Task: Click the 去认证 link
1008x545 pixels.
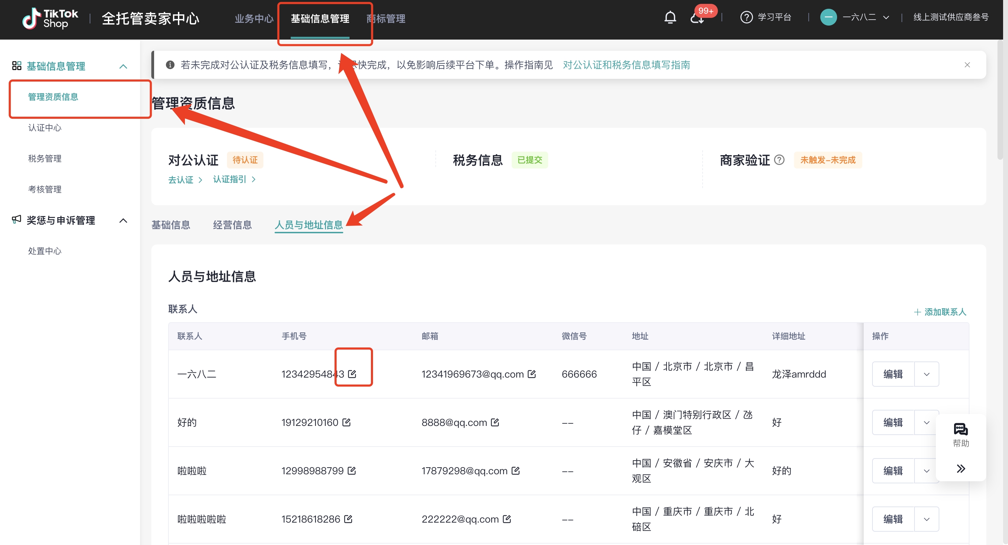Action: pos(185,180)
